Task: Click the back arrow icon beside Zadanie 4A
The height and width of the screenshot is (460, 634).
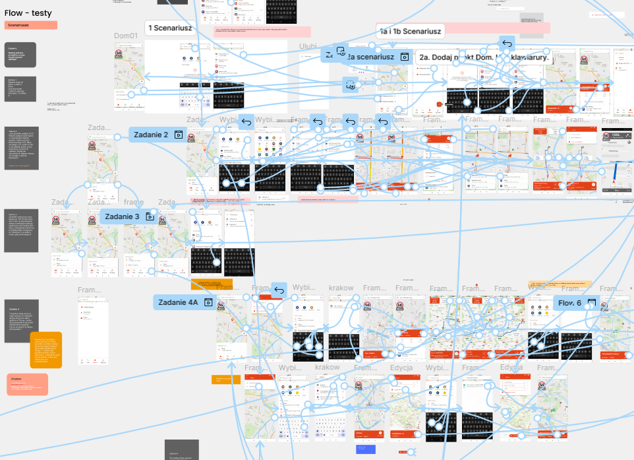Action: pyautogui.click(x=279, y=291)
